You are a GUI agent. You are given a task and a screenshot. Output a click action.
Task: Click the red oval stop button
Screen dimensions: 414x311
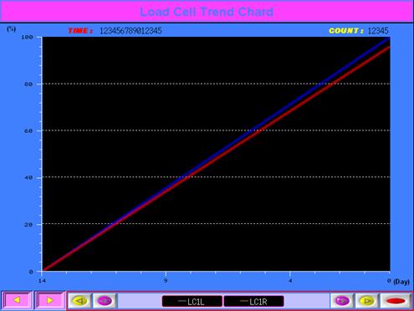[x=396, y=301]
